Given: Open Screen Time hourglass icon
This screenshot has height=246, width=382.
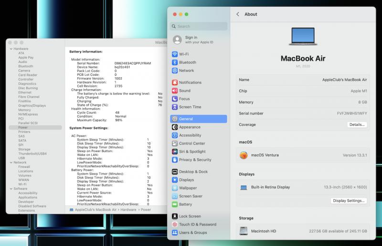Looking at the screenshot, I should point(175,107).
